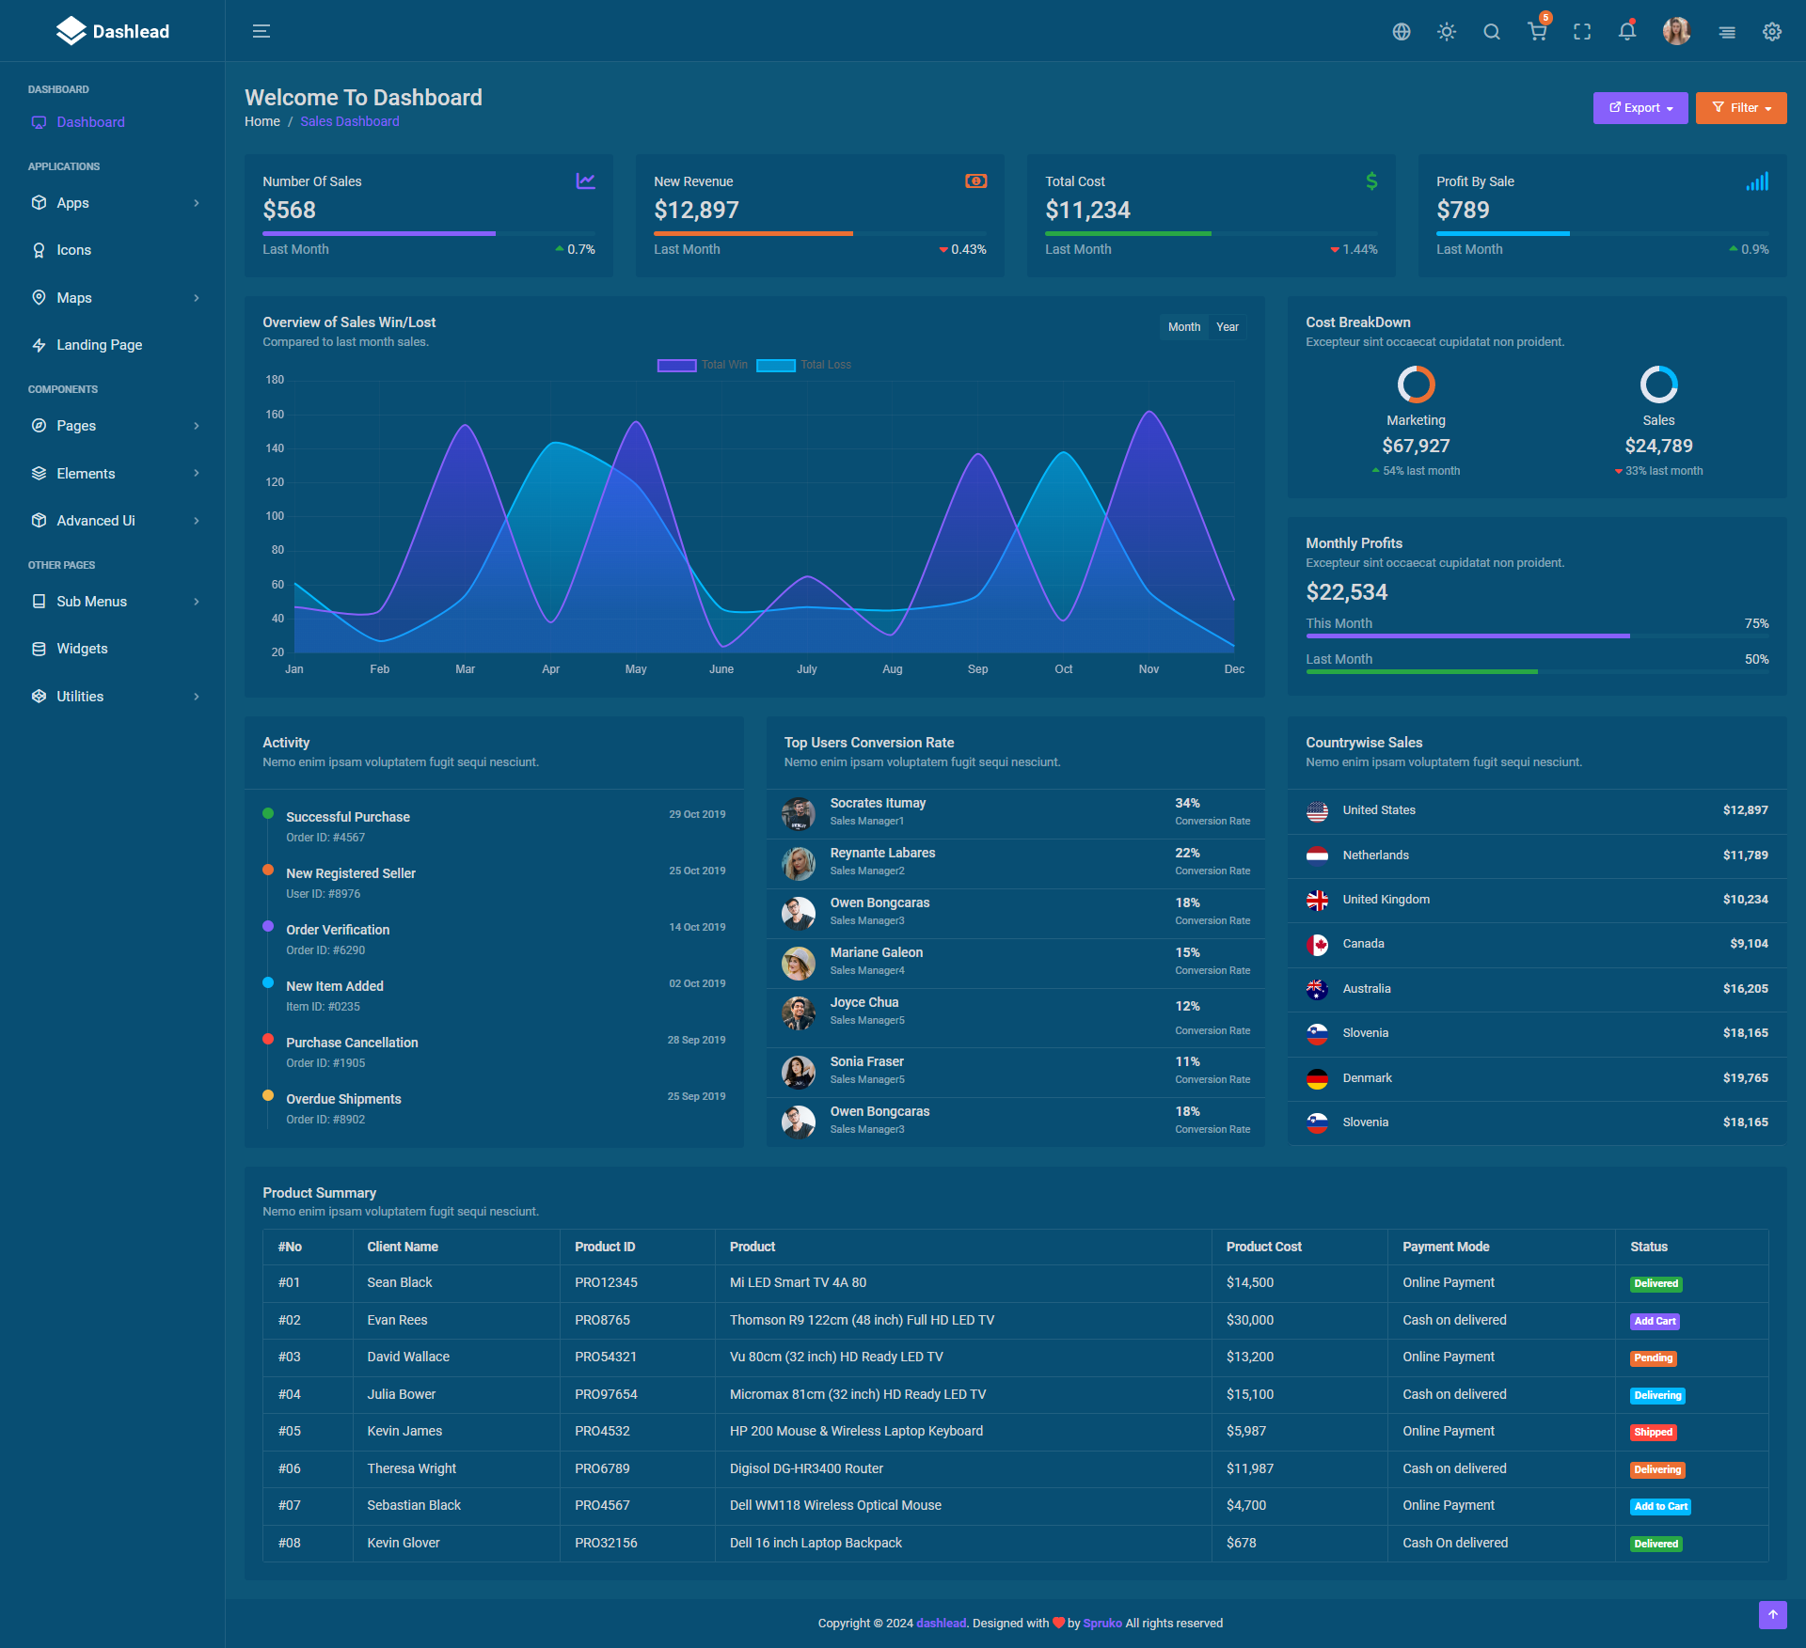Expand the Apps sidebar menu

(113, 203)
